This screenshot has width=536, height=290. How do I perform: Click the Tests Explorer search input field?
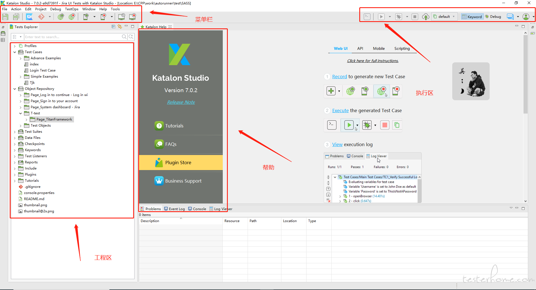[73, 37]
